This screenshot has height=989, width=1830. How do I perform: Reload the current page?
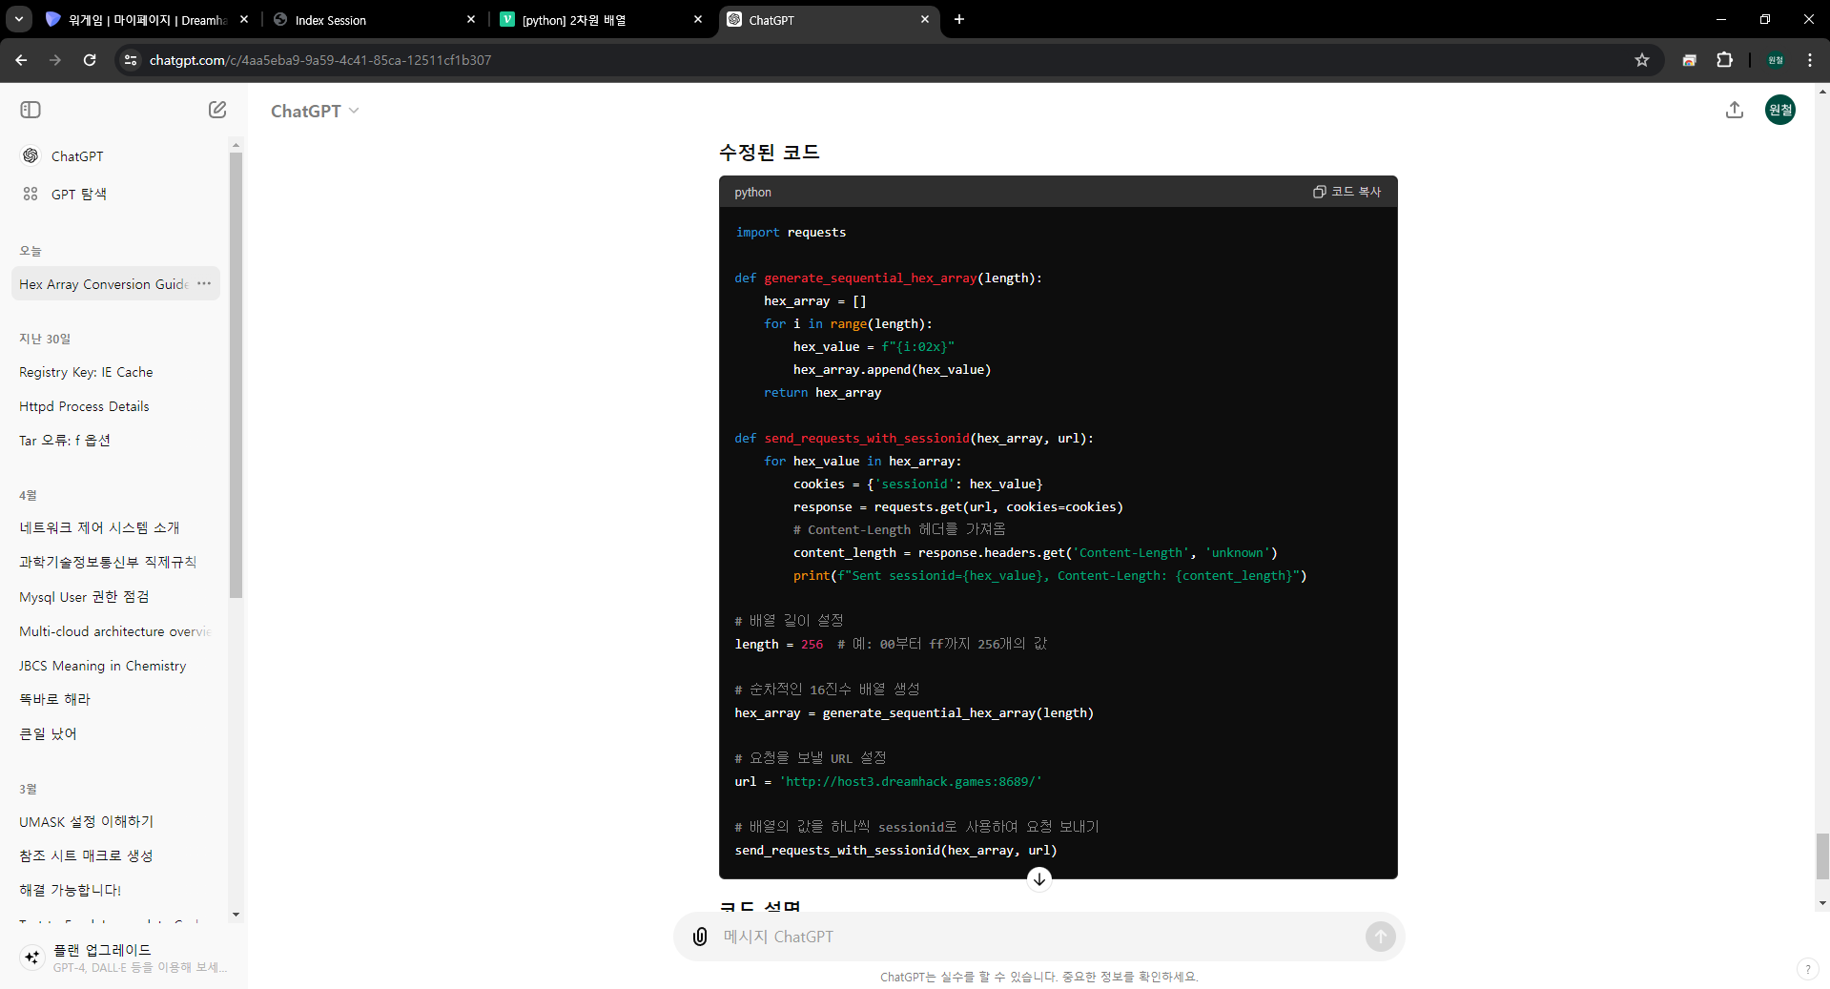click(x=90, y=60)
